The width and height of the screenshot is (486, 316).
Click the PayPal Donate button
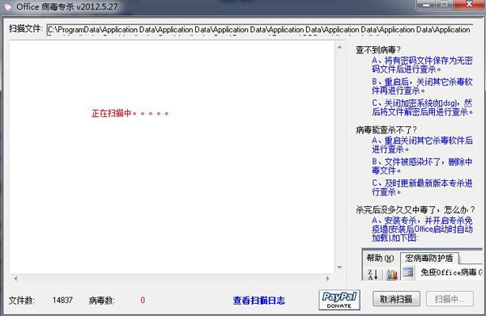click(x=339, y=300)
